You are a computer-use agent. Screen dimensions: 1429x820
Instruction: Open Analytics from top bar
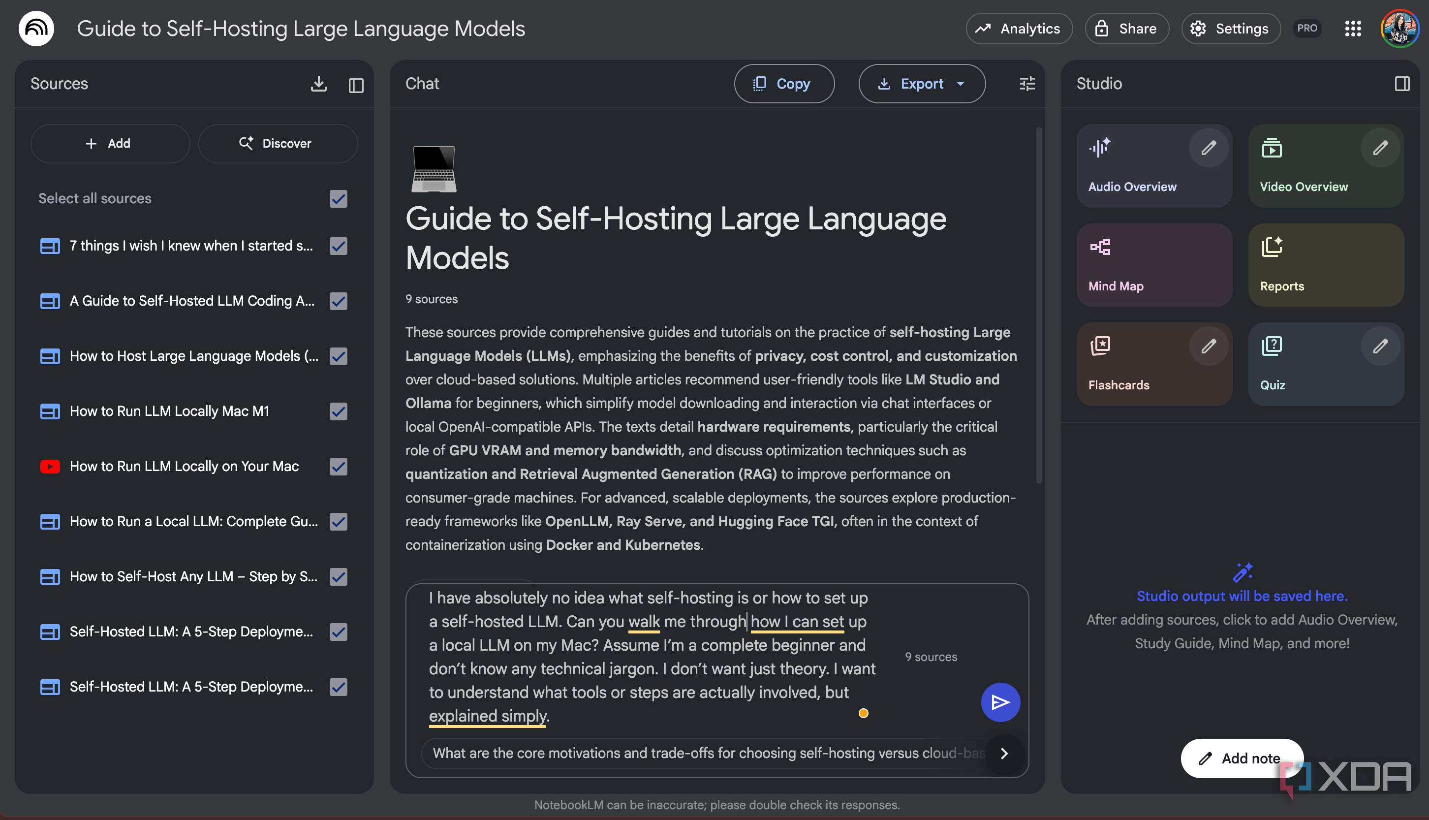(x=1019, y=29)
